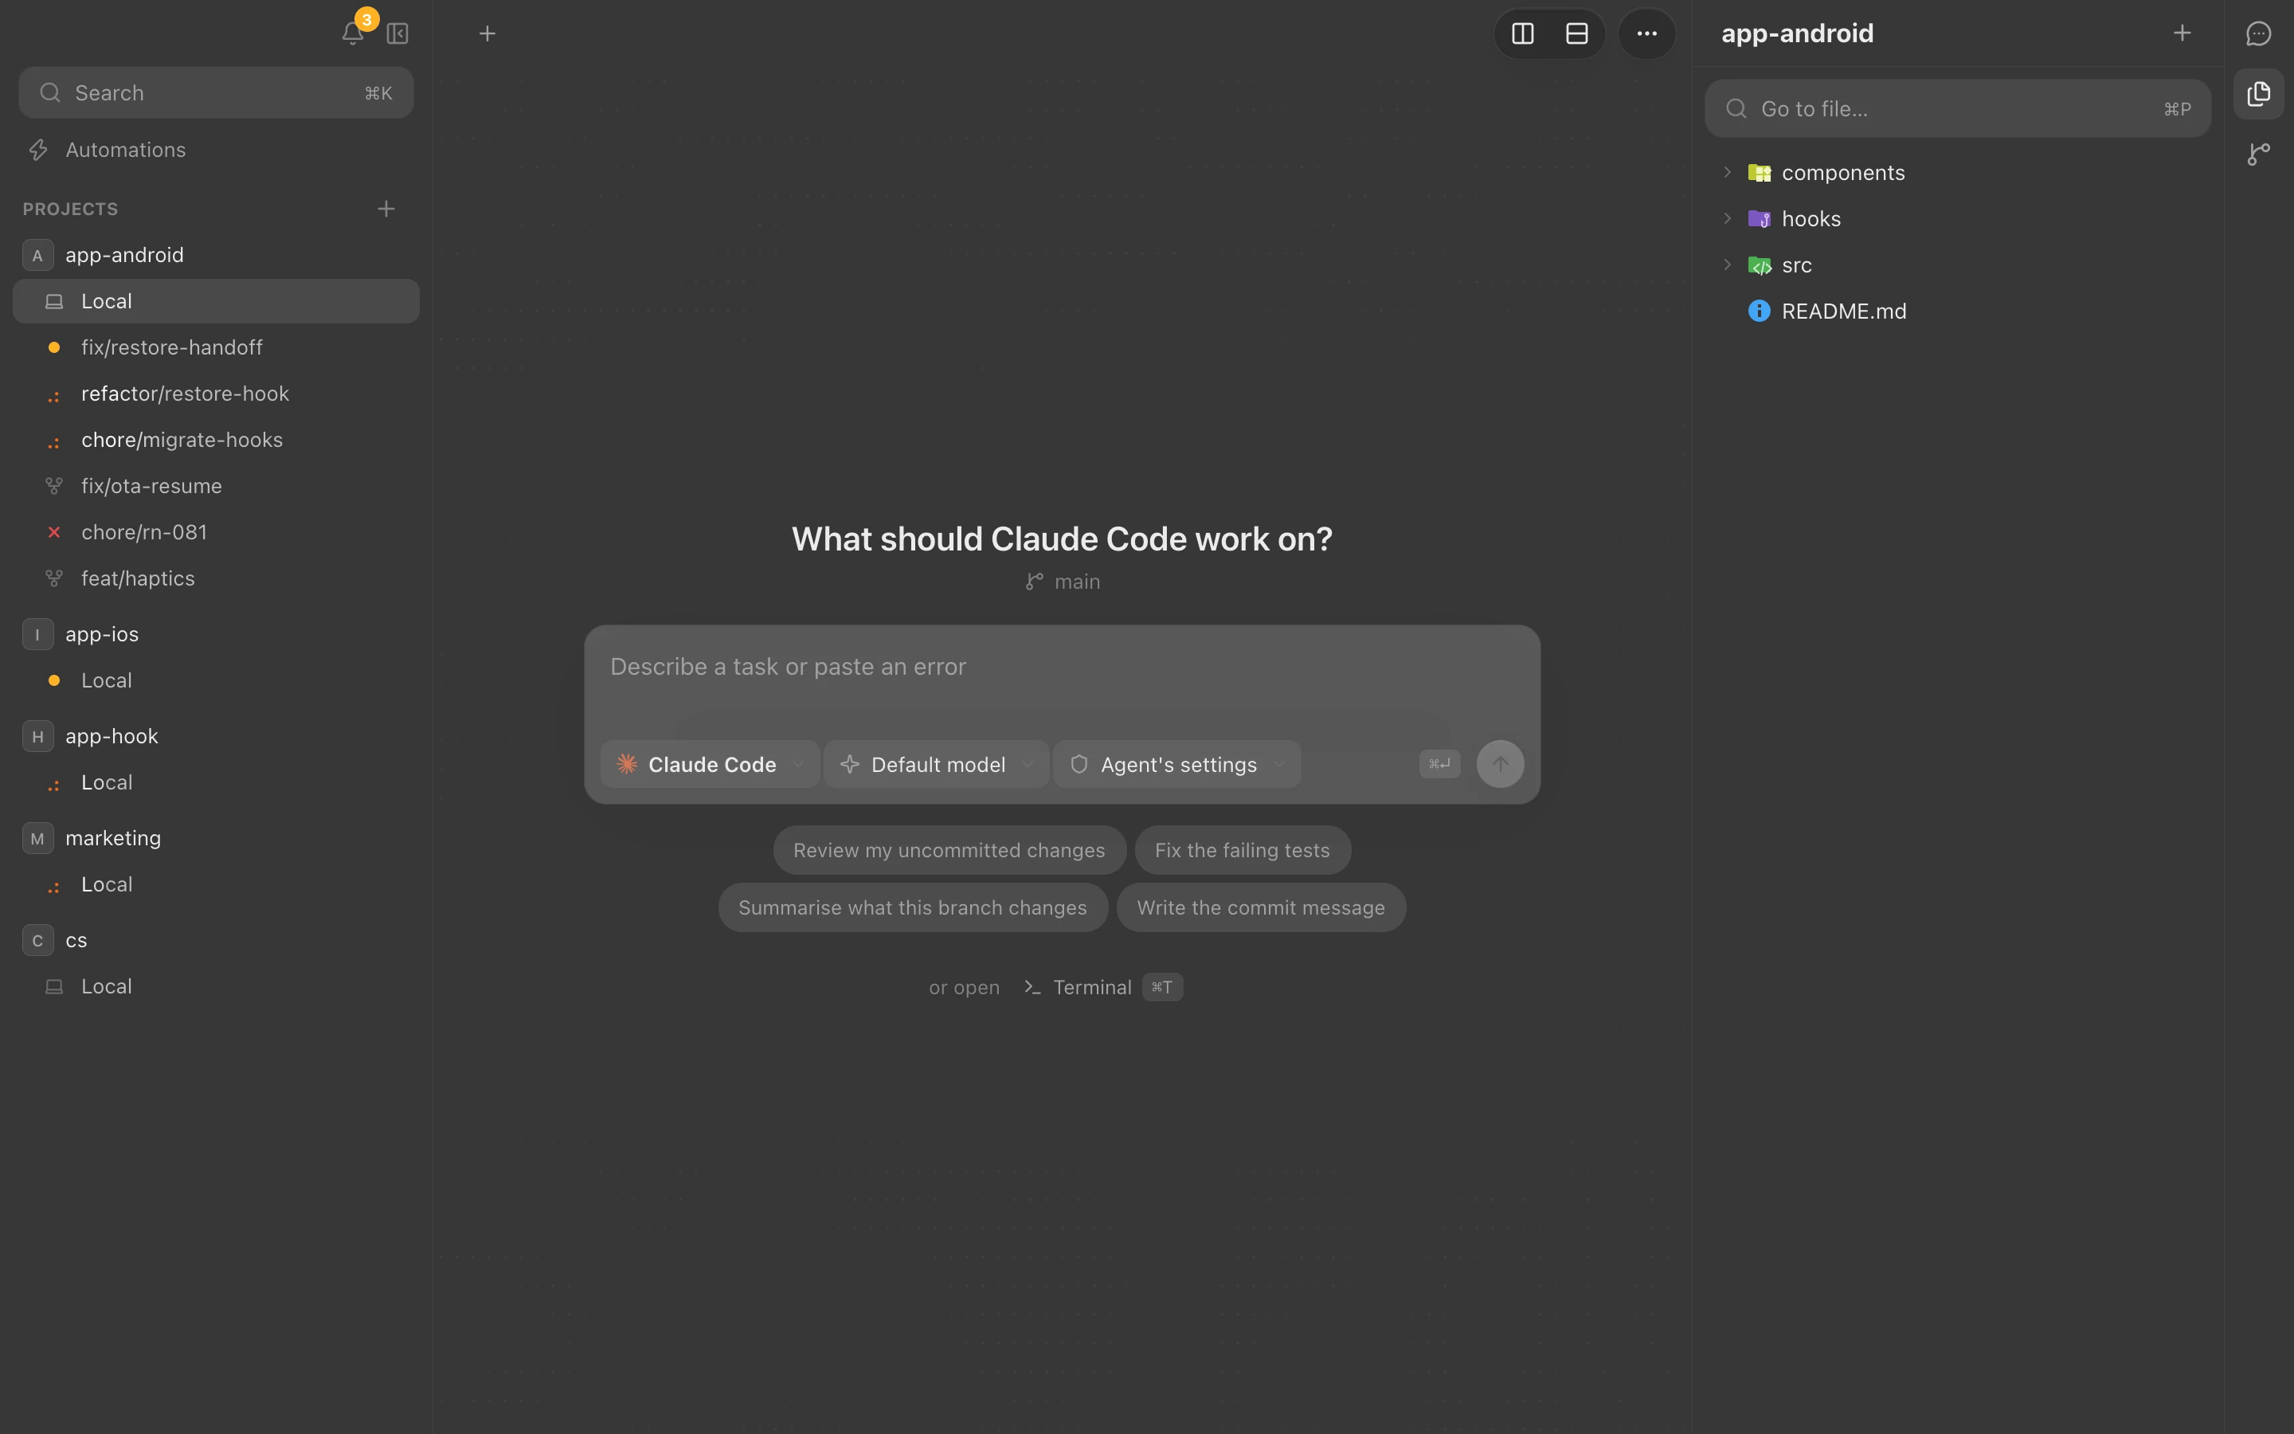The image size is (2294, 1434).
Task: Click the Go to file search box
Action: click(1958, 109)
